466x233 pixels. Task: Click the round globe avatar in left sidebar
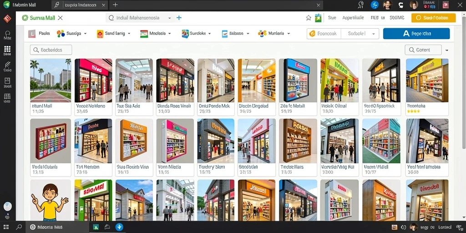click(7, 206)
